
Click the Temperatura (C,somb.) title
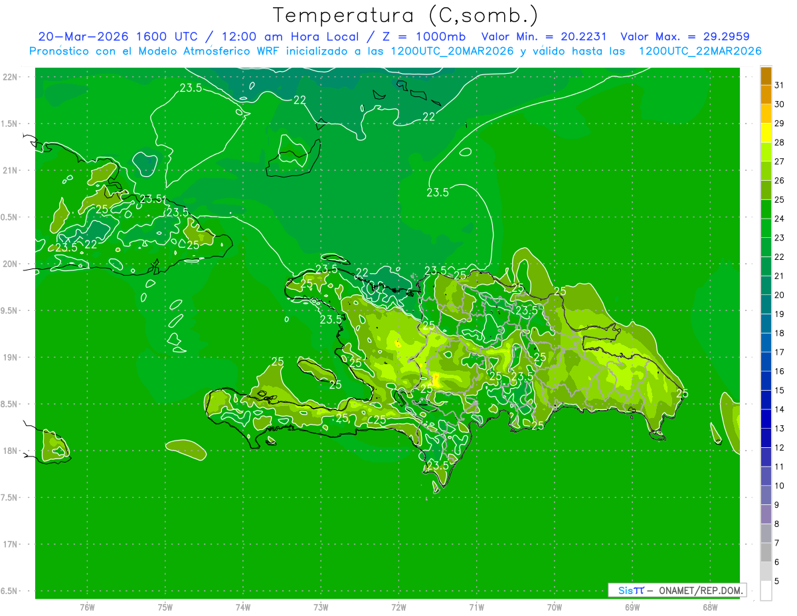click(x=406, y=15)
